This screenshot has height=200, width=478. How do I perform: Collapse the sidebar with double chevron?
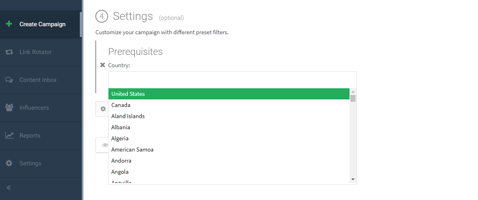click(9, 188)
